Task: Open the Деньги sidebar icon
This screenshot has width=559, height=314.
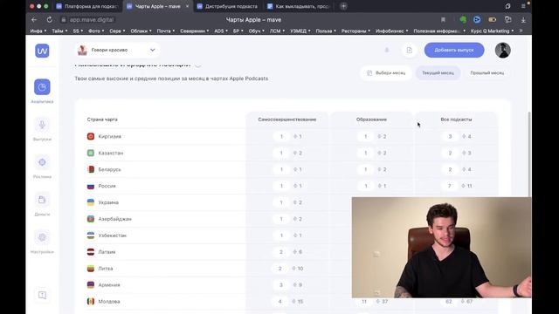Action: click(x=42, y=200)
